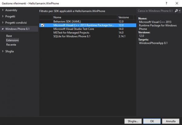Screen dimensions: 182x125
Task: Select the Sfoglia category in sidebar
Action: click(x=9, y=51)
